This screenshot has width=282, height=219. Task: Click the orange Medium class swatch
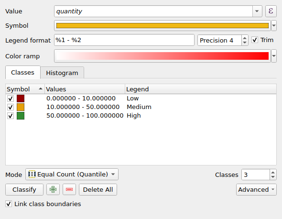click(x=21, y=107)
